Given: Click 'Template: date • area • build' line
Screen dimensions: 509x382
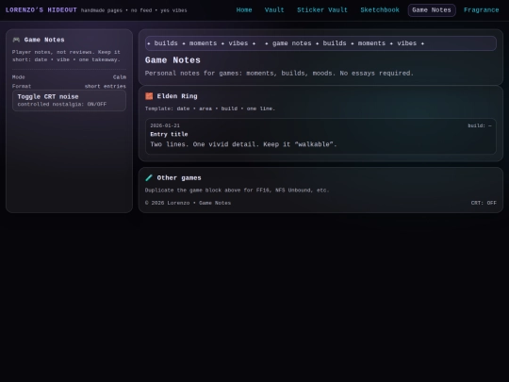Looking at the screenshot, I should (210, 108).
